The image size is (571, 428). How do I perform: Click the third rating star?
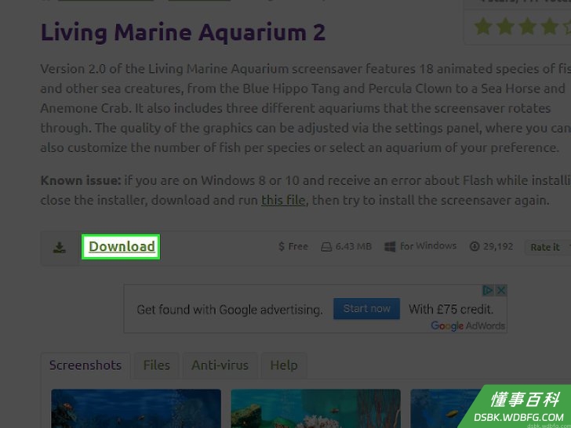527,27
